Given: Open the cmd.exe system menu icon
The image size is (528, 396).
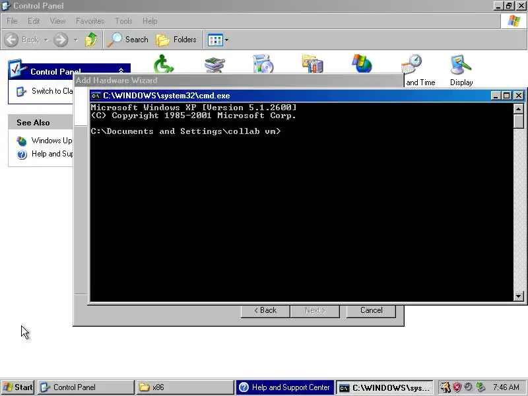Looking at the screenshot, I should pos(96,96).
